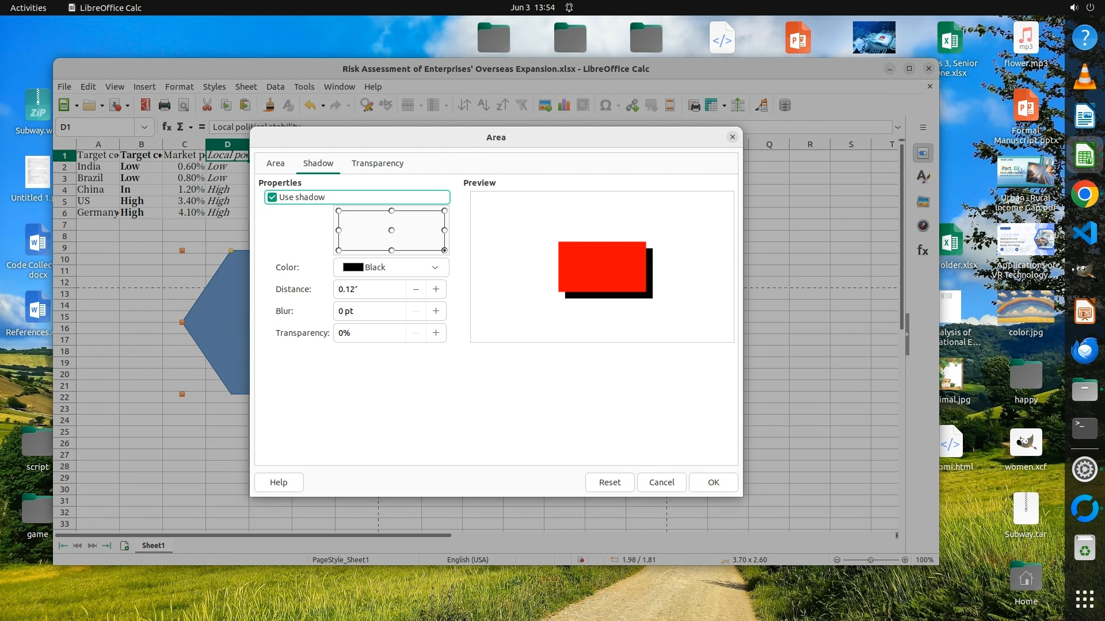
Task: Switch to the Transparency tab
Action: click(377, 163)
